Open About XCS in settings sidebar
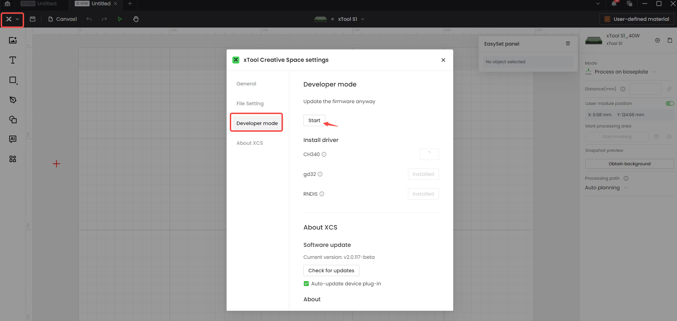Screen dimensions: 677x321 [x=250, y=143]
